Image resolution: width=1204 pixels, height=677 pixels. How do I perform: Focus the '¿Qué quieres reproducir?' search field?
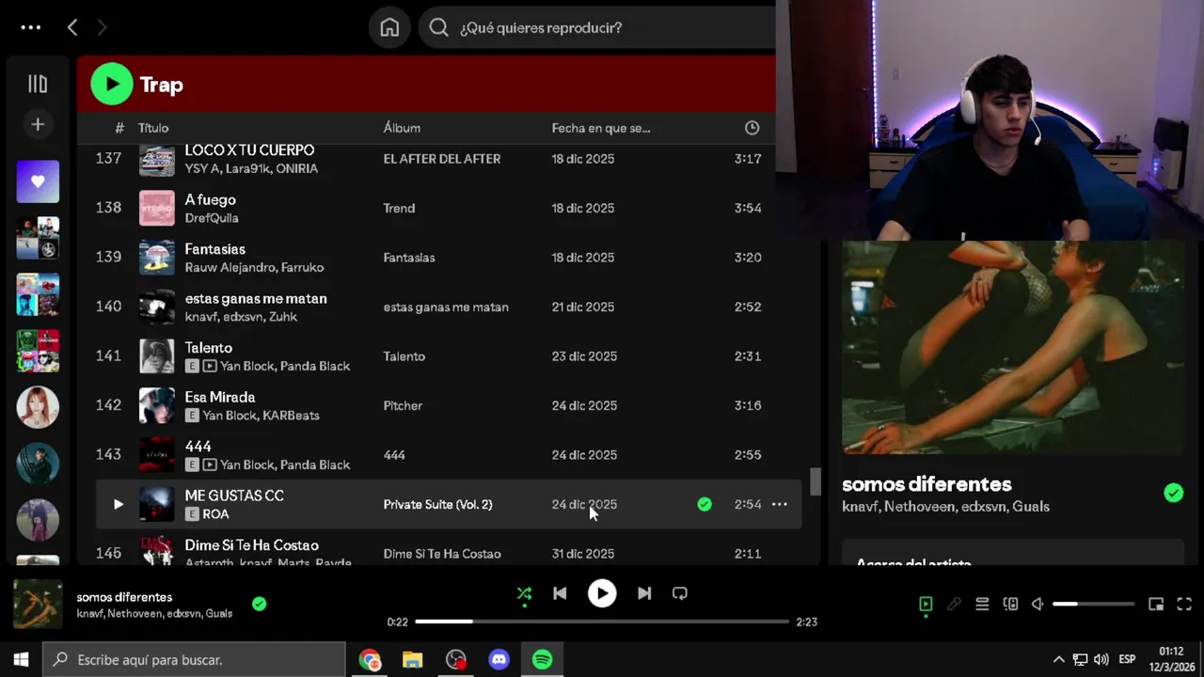602,27
